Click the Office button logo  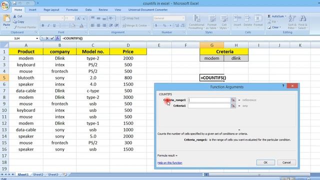click(x=5, y=5)
